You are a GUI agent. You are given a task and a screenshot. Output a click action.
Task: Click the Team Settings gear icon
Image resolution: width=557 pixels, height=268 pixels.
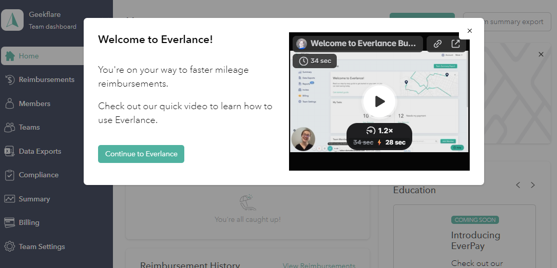(10, 246)
